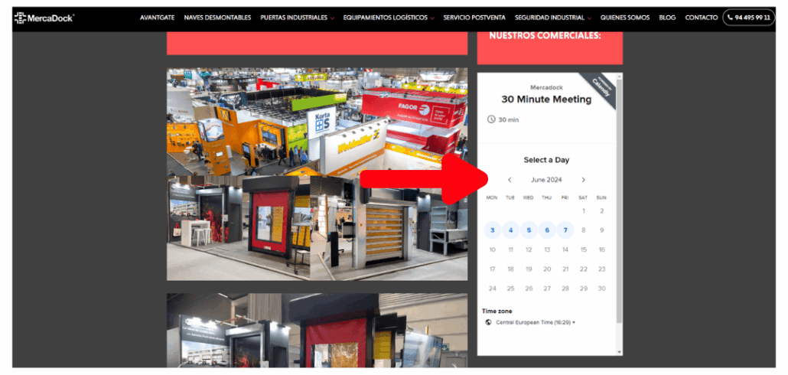The height and width of the screenshot is (375, 788).
Task: Expand the Equipamientos Logísticos dropdown menu
Action: 389,18
